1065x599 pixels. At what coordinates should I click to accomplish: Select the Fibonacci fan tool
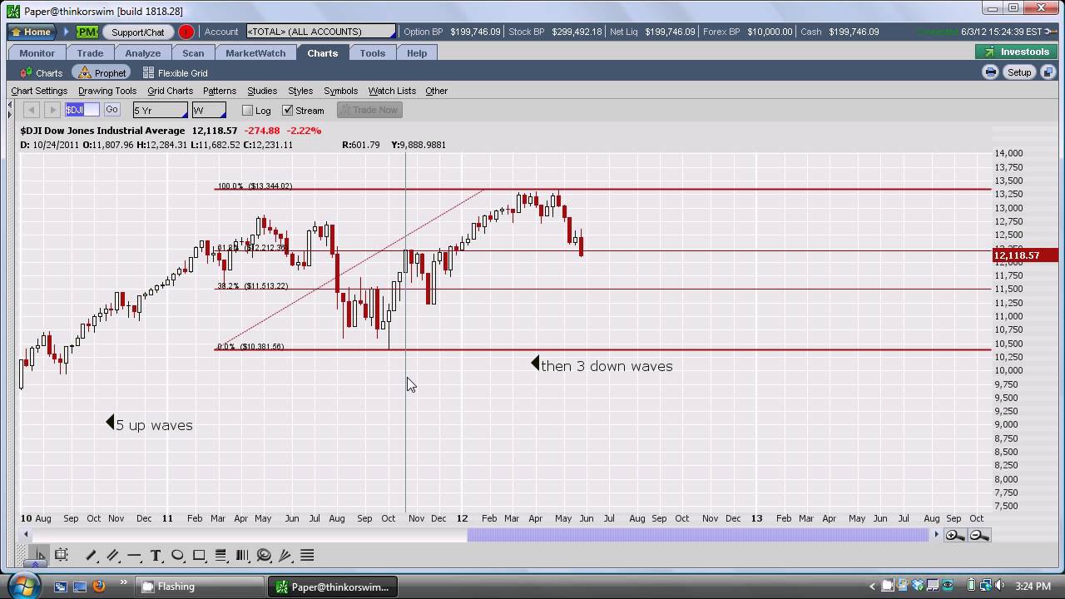(x=285, y=555)
